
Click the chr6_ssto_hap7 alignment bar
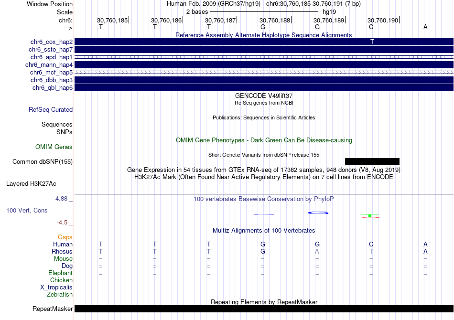pos(264,50)
